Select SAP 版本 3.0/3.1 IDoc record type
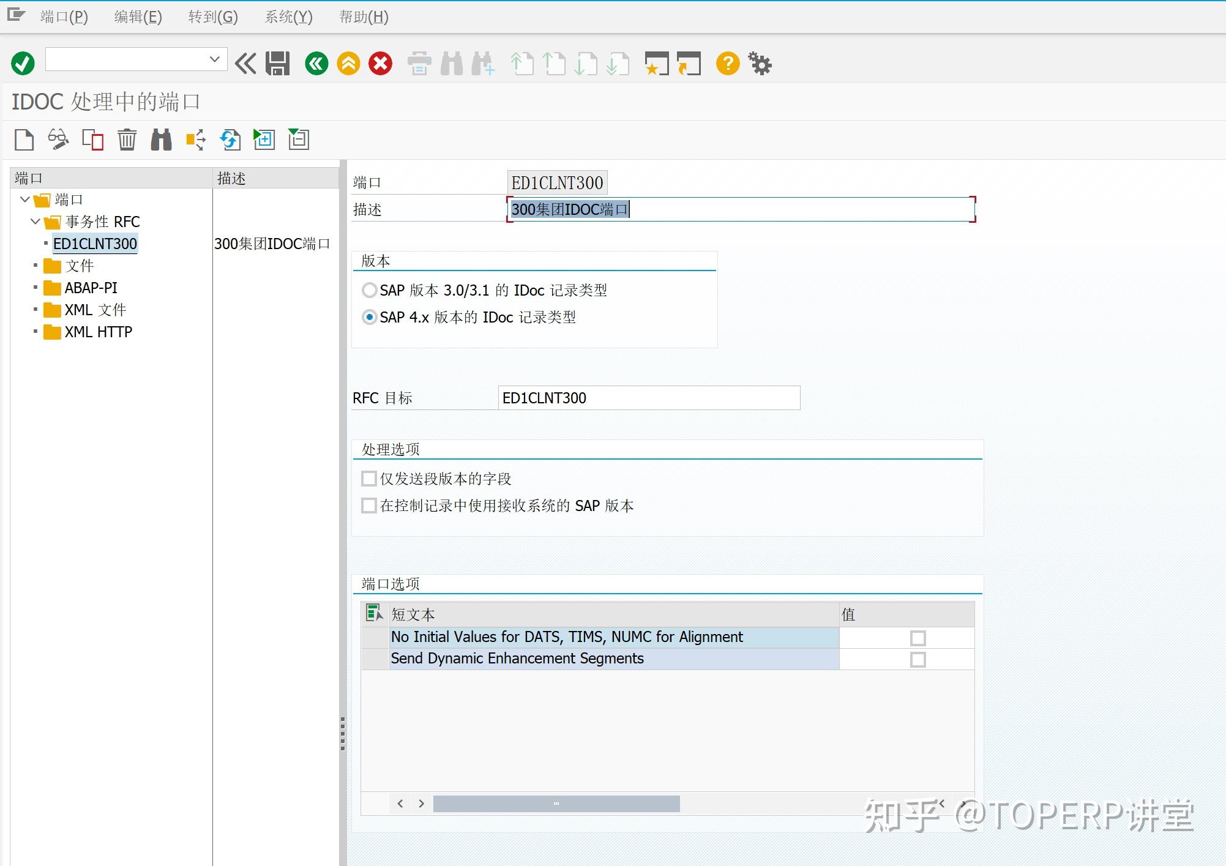Image resolution: width=1226 pixels, height=866 pixels. click(x=370, y=290)
